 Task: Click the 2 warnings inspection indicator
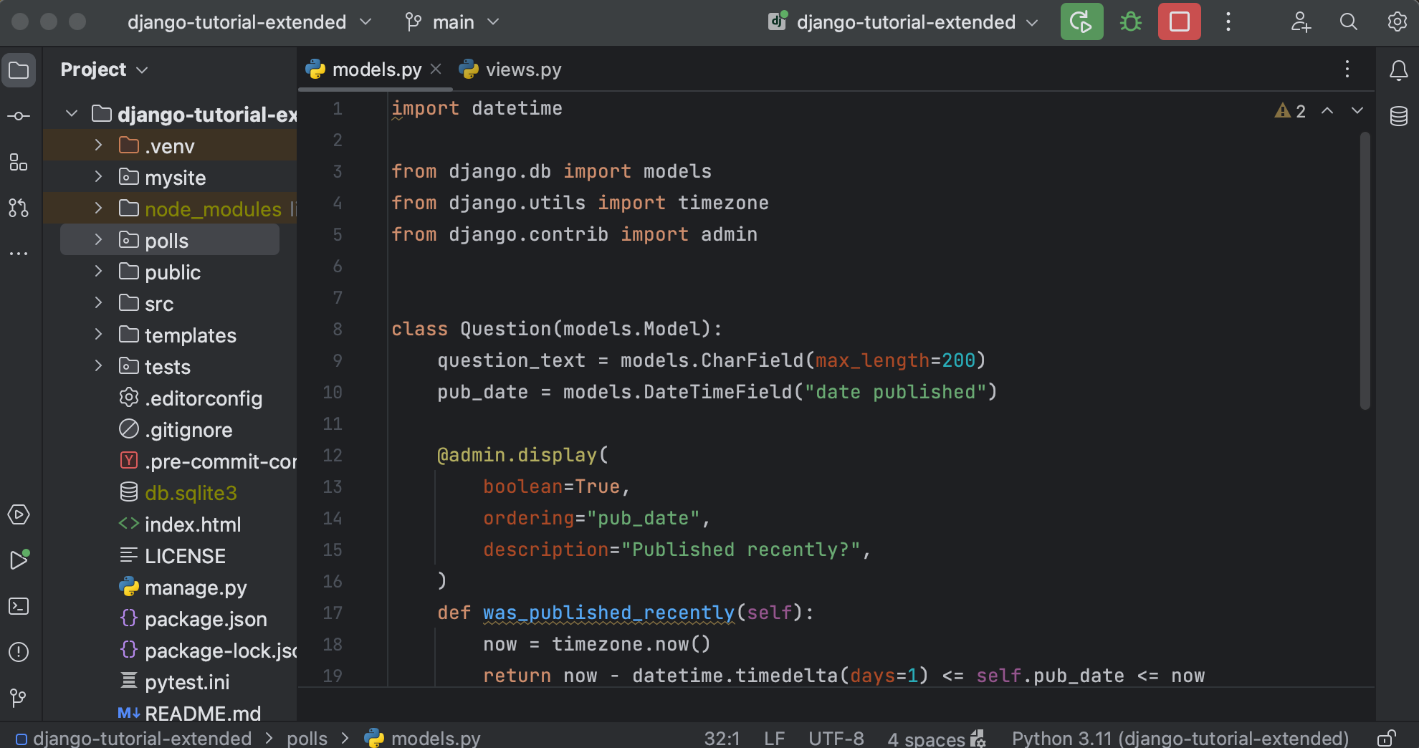(1290, 110)
